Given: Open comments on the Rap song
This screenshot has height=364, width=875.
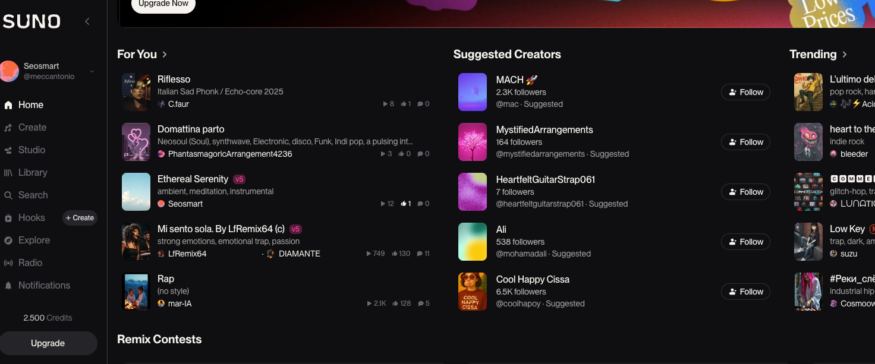Looking at the screenshot, I should (421, 303).
